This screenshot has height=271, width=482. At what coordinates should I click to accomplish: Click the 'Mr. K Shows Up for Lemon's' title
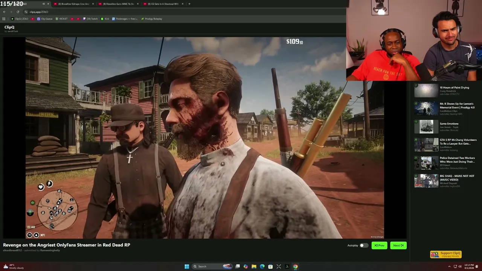pyautogui.click(x=456, y=105)
